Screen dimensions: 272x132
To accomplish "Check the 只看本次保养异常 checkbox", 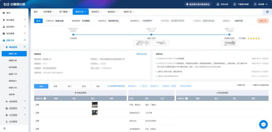I will click(x=250, y=85).
